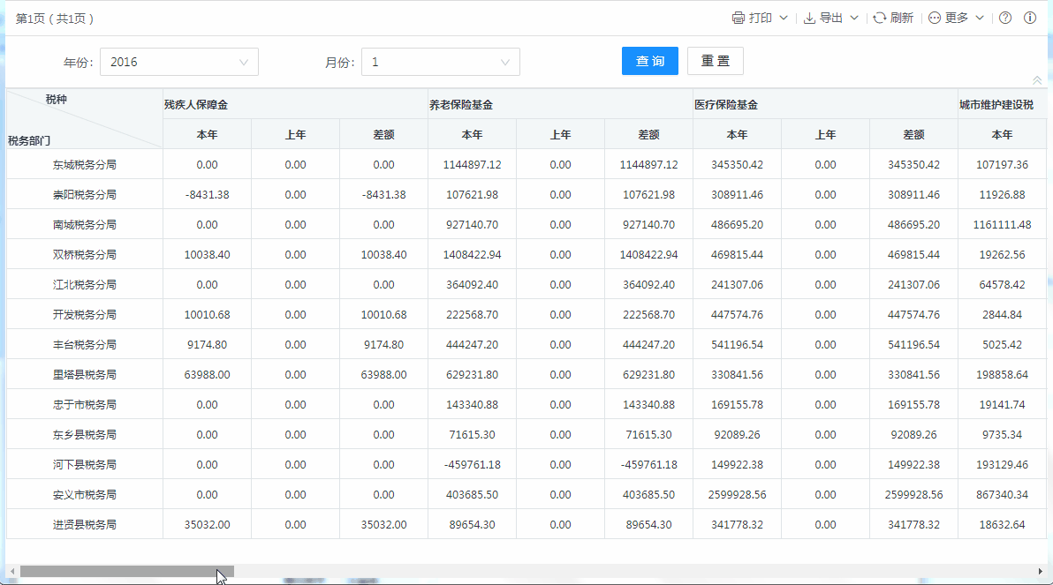
Task: Click the blue query (查询) button
Action: [650, 61]
